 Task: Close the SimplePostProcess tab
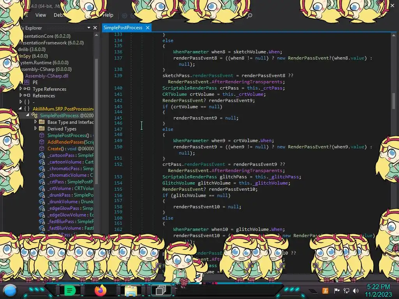(148, 28)
